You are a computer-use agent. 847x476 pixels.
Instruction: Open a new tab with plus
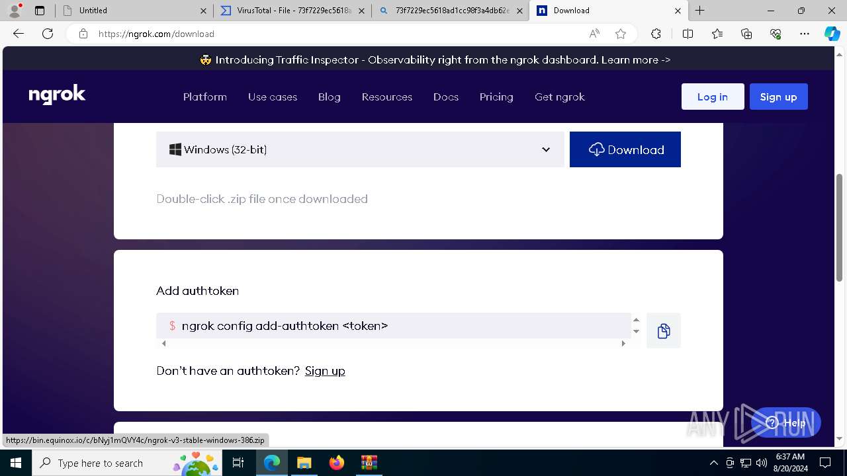(699, 11)
